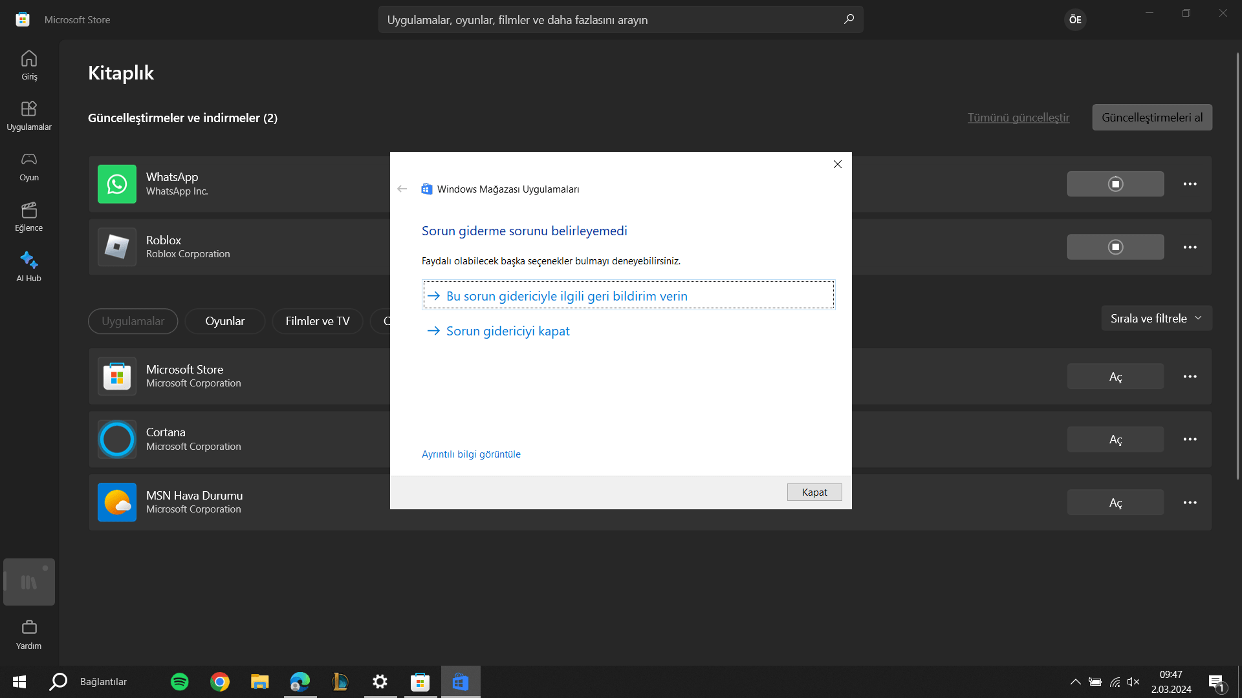This screenshot has width=1242, height=698.
Task: Click the Microsoft Store app icon in list
Action: pyautogui.click(x=117, y=376)
